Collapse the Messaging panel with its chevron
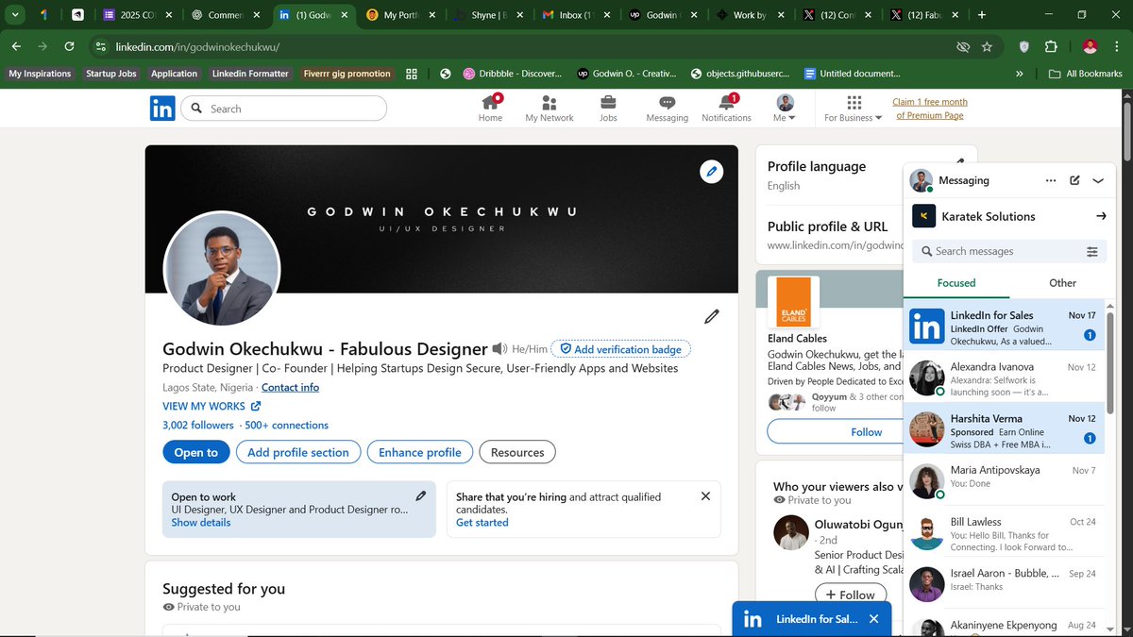This screenshot has height=637, width=1133. 1097,180
